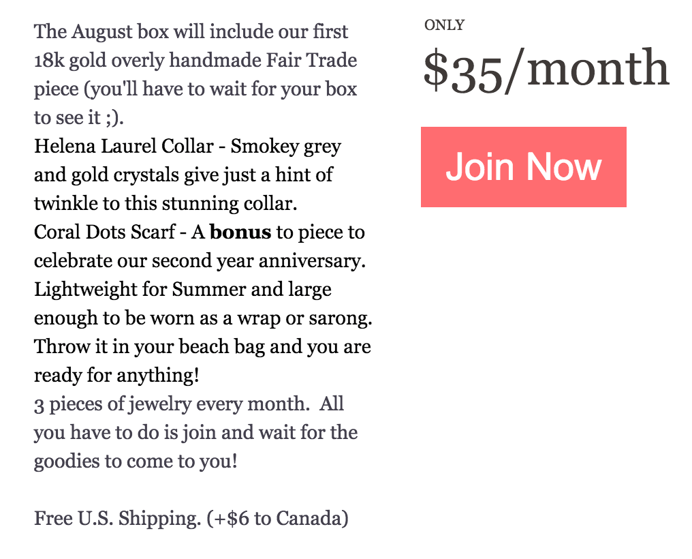Click the twinkle to this stunning collar line

click(166, 204)
